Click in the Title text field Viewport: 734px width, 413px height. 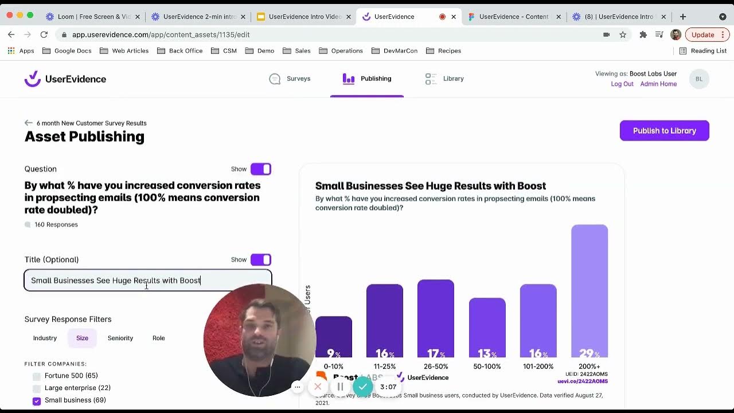pyautogui.click(x=148, y=280)
